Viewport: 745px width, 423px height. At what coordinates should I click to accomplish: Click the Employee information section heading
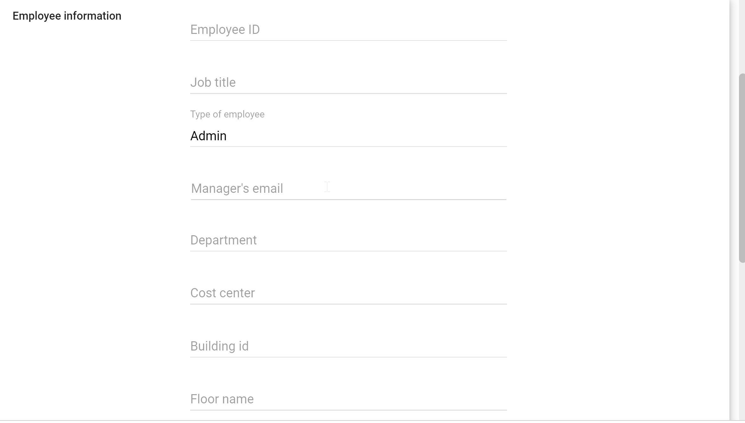click(67, 16)
